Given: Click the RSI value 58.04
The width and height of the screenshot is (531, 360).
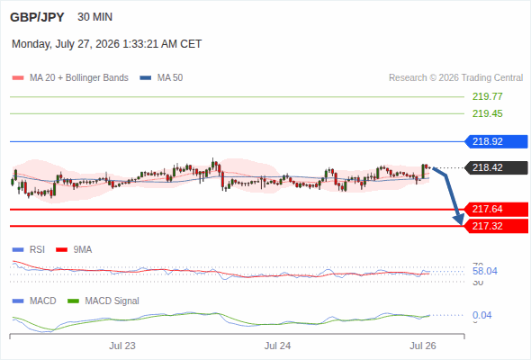Looking at the screenshot, I should pyautogui.click(x=485, y=271).
